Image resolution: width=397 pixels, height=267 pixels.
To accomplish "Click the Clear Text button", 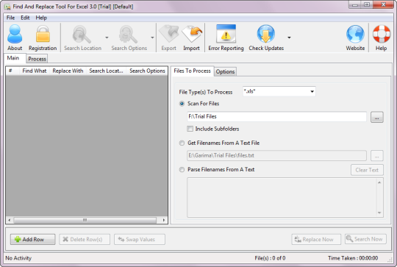I will coord(367,170).
